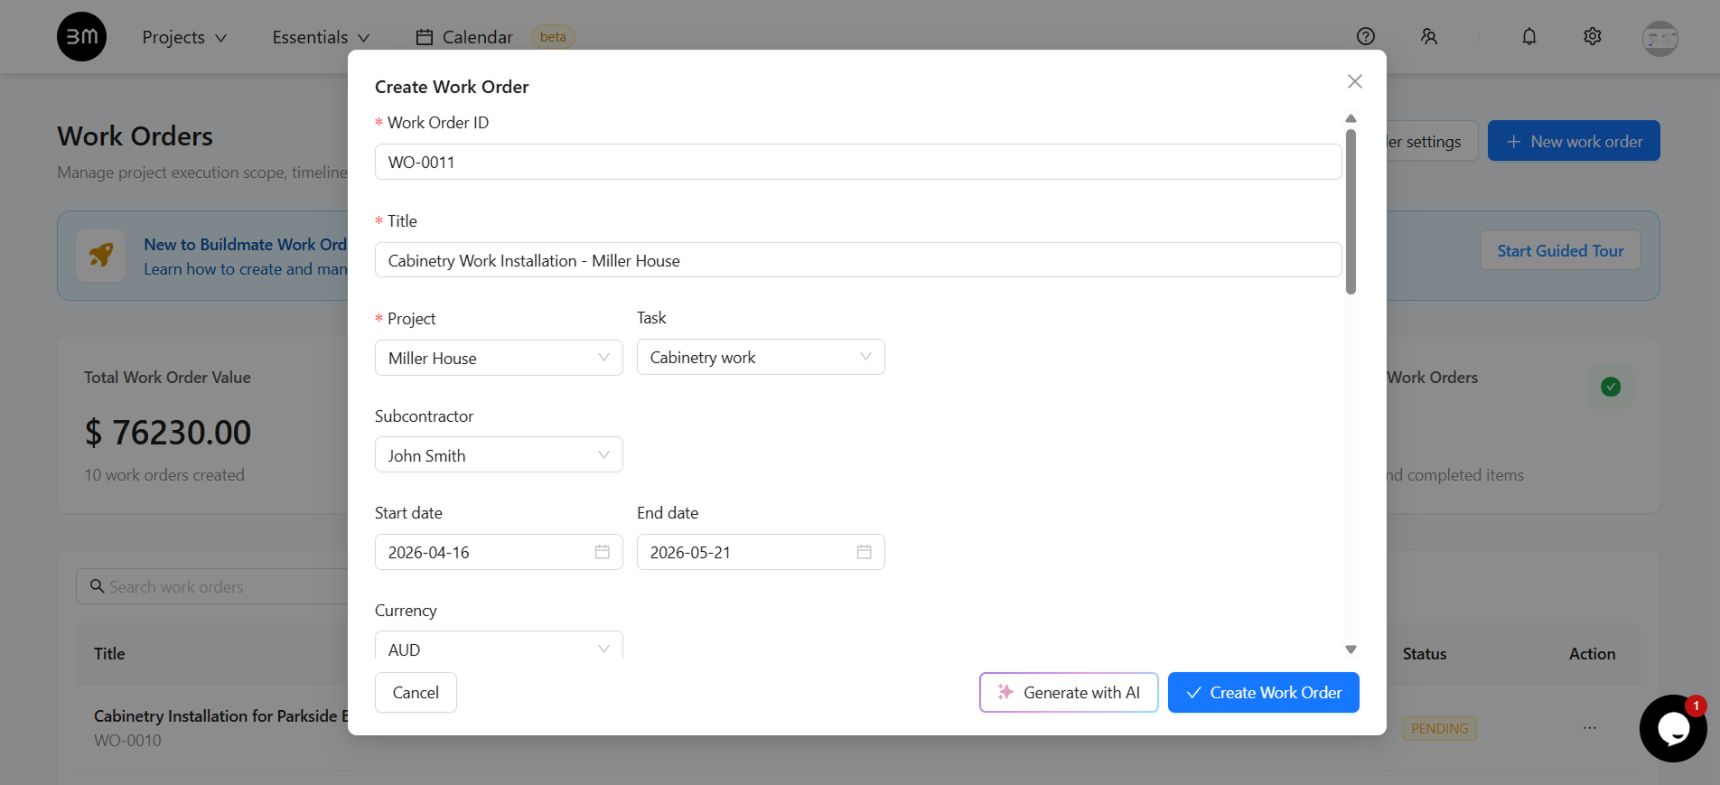The width and height of the screenshot is (1720, 785).
Task: Click the Search work orders field
Action: pyautogui.click(x=212, y=586)
